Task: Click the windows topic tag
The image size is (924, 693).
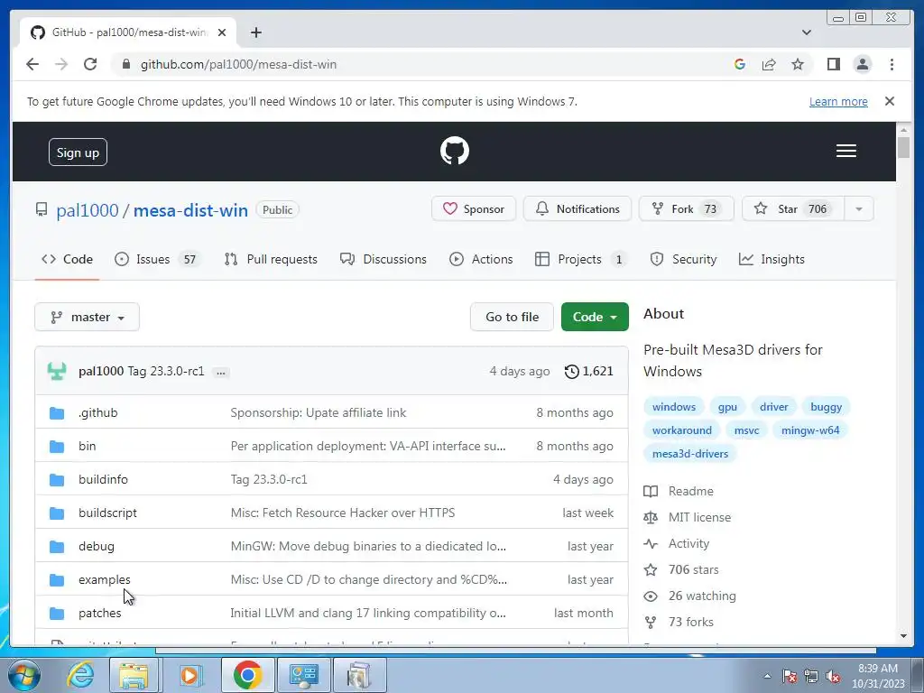Action: click(673, 407)
